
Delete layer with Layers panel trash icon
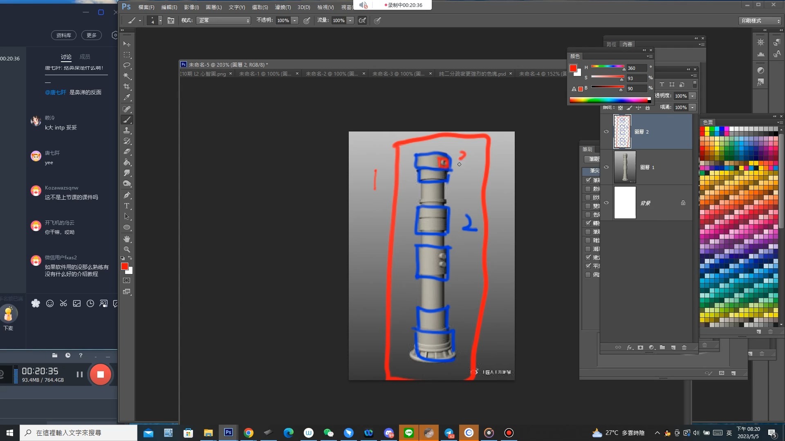click(x=684, y=347)
